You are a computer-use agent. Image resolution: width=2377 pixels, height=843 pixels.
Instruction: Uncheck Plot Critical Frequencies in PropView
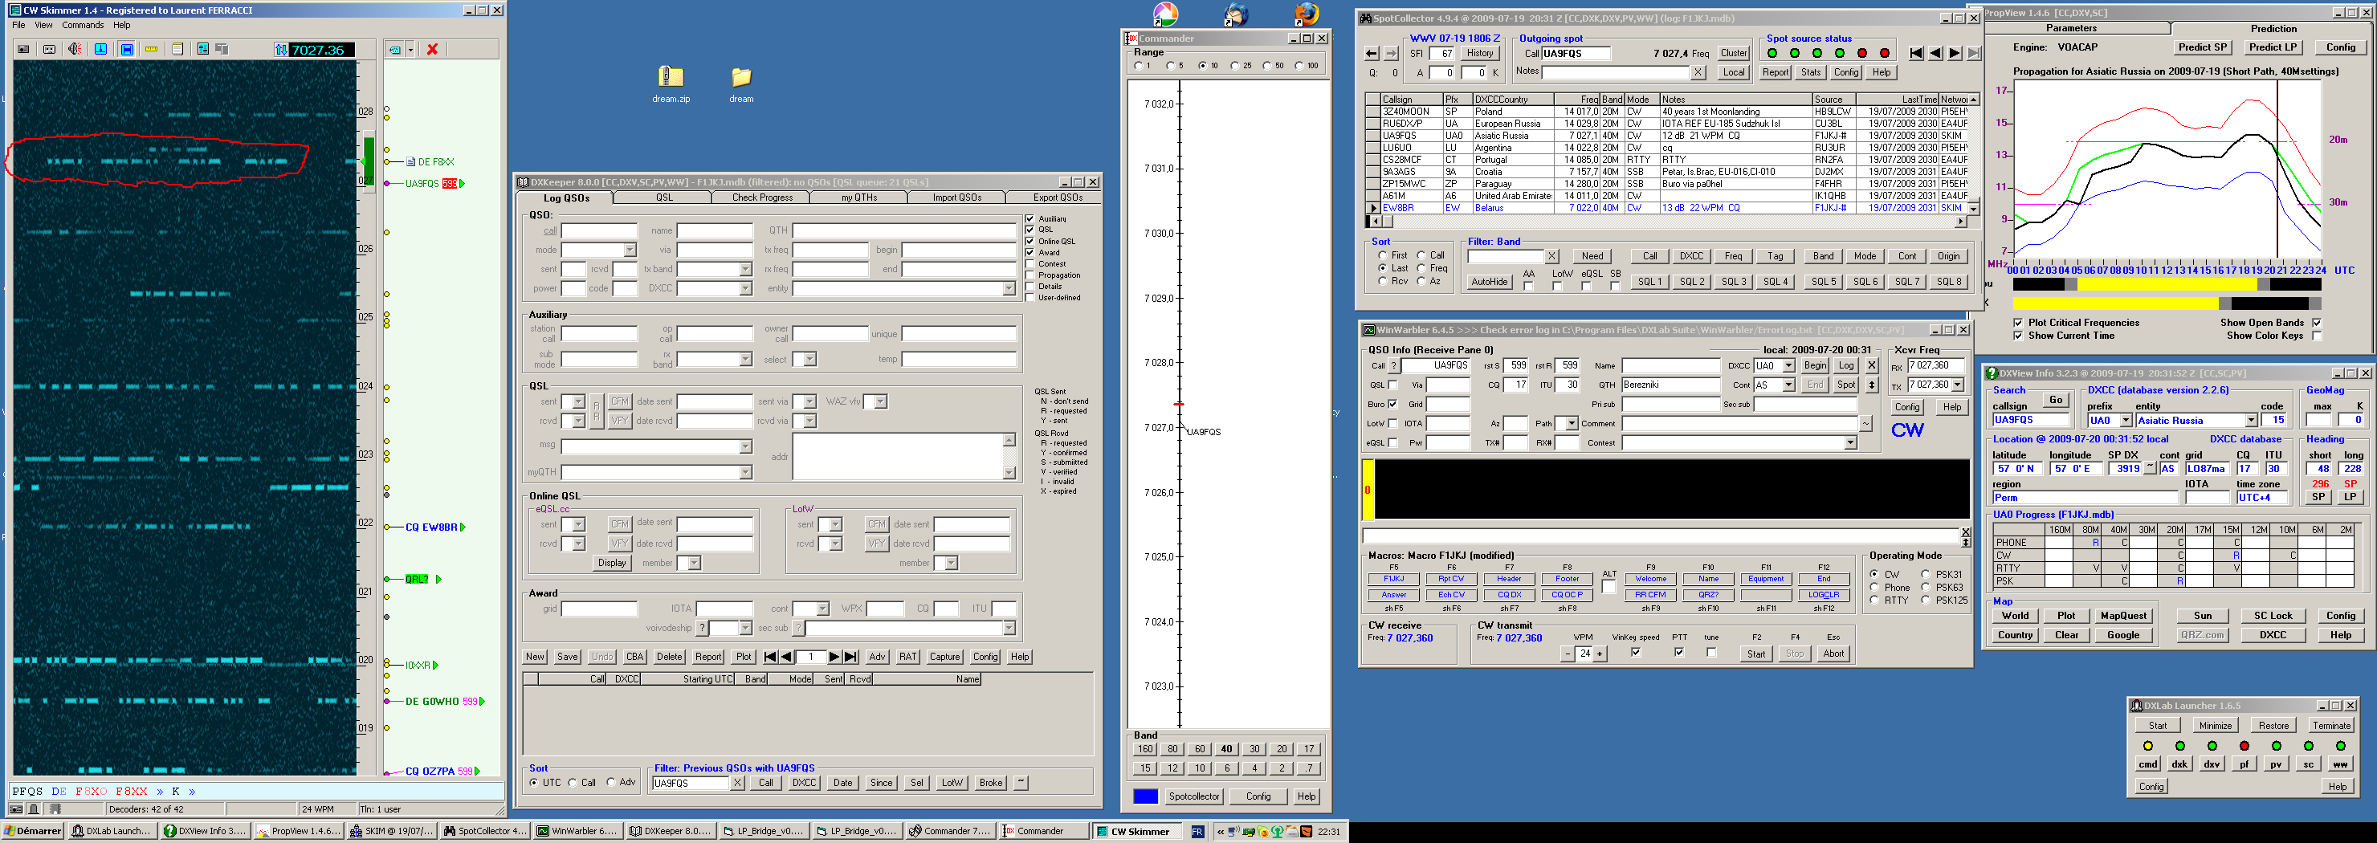tap(2018, 323)
